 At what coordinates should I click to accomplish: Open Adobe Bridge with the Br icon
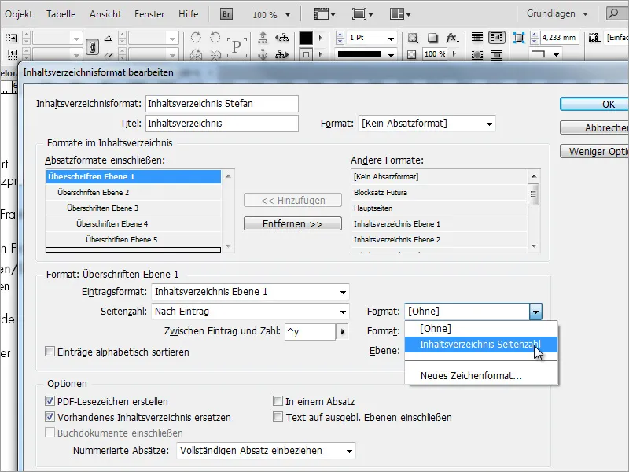pyautogui.click(x=226, y=14)
